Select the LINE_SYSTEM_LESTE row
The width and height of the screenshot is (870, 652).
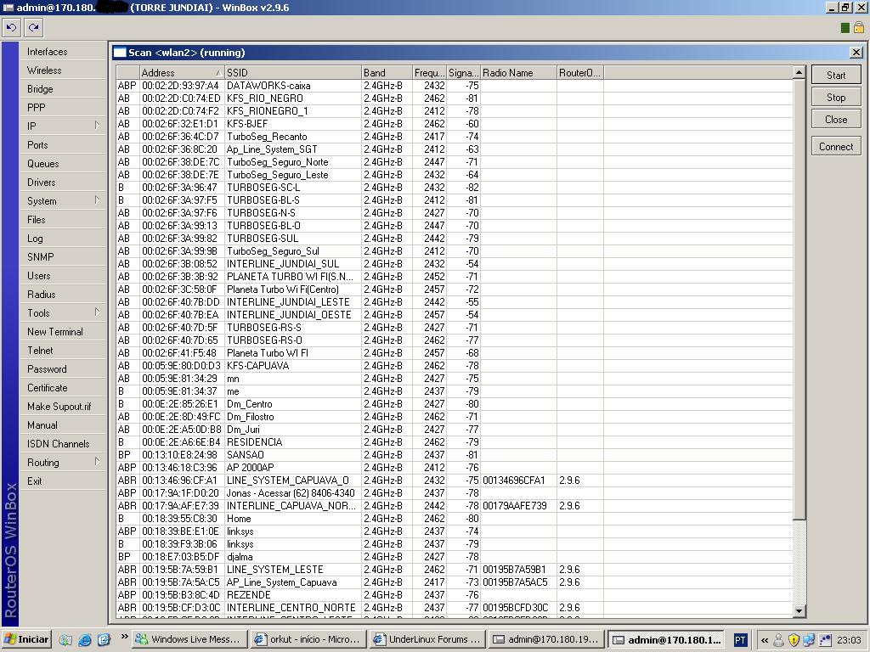(454, 570)
